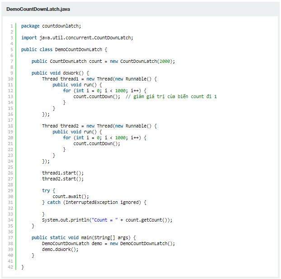Click the thread2.start() call
This screenshot has height=279, width=281.
click(63, 179)
